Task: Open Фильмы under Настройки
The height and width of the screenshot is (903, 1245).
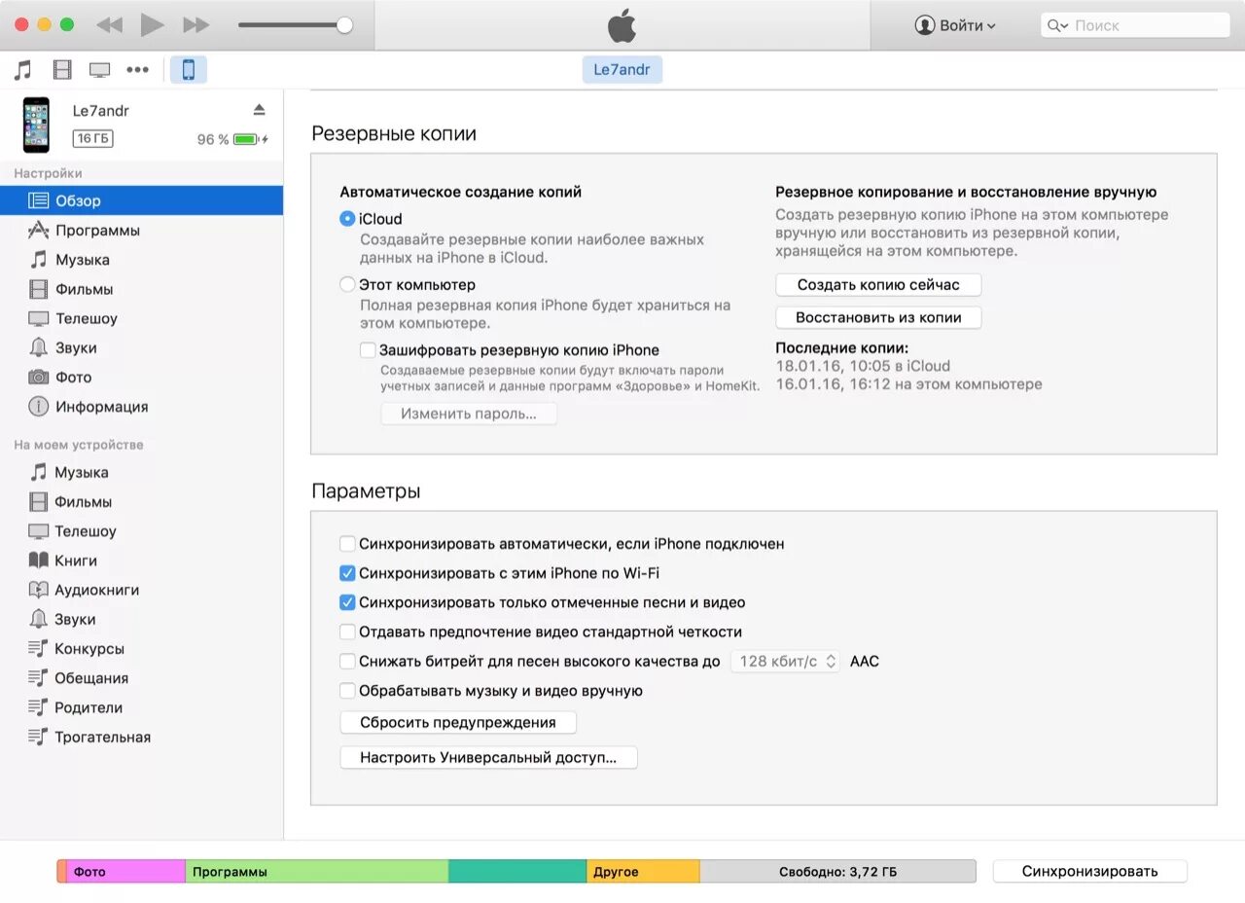Action: (141, 289)
